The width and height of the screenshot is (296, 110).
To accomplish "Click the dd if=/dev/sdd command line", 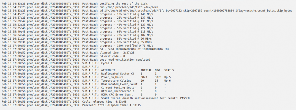I will [x=147, y=11].
